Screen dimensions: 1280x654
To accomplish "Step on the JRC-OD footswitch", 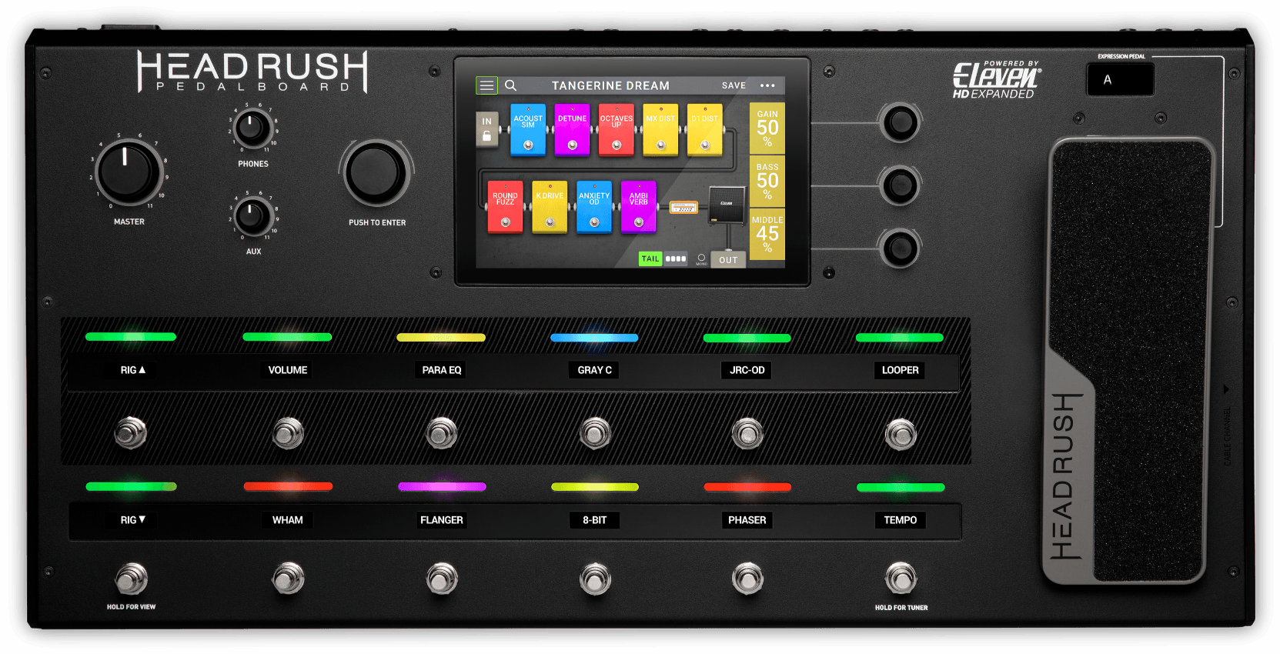I will tap(747, 433).
